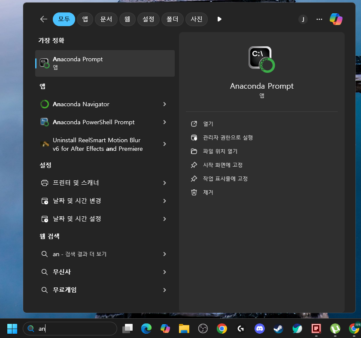This screenshot has height=338, width=361.
Task: Open 날짜 및 시간 설정 setting
Action: point(100,219)
